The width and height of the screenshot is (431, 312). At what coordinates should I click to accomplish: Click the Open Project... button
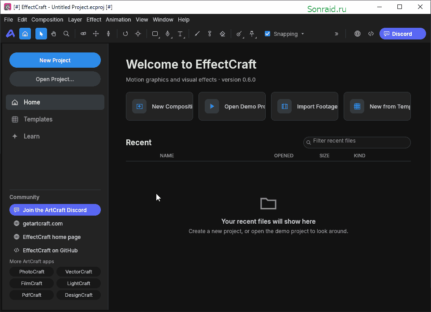click(x=55, y=79)
